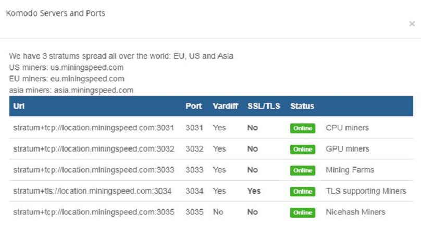Select the stratum+tls URL ending in 3034
This screenshot has width=421, height=237.
[x=92, y=191]
